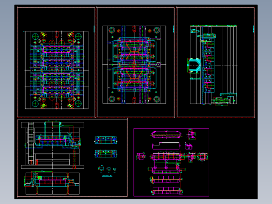Click the lower cyan insert block detail
The image size is (272, 204).
click(106, 154)
